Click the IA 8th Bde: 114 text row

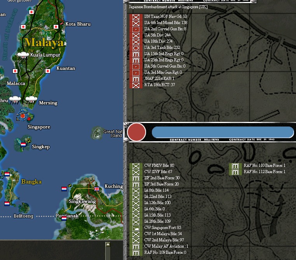click(x=157, y=190)
